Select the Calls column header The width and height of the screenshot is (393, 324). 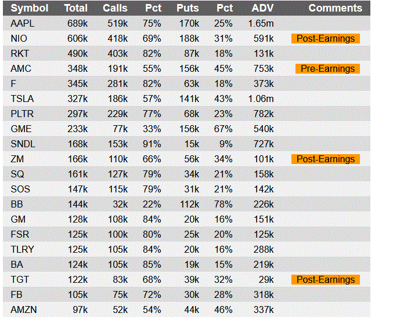[x=115, y=8]
